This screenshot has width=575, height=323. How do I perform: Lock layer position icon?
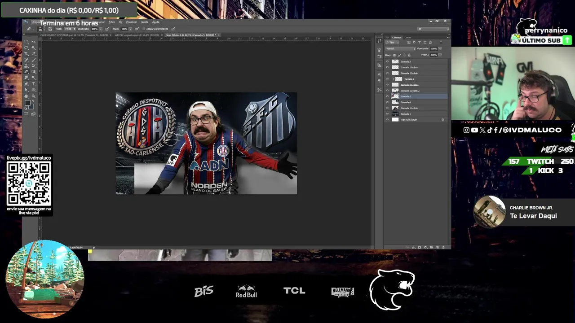click(x=404, y=55)
